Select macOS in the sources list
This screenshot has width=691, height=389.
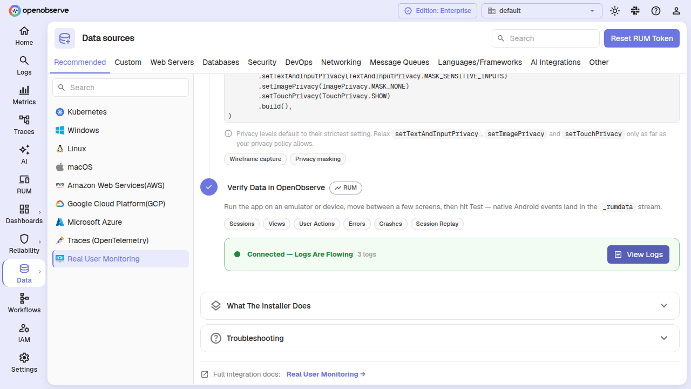coord(120,167)
